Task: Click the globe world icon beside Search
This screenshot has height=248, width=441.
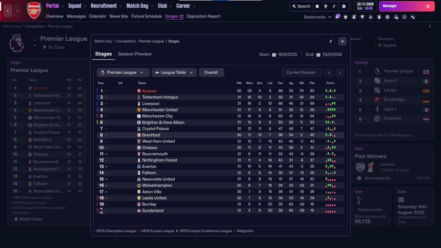Action: (x=326, y=6)
